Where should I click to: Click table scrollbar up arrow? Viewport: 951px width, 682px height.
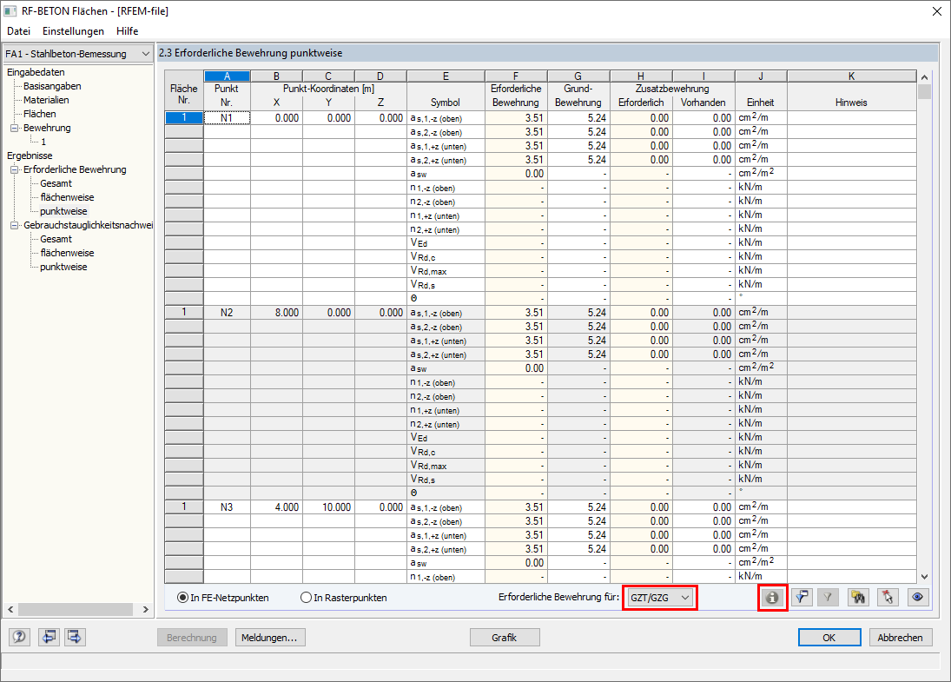924,77
